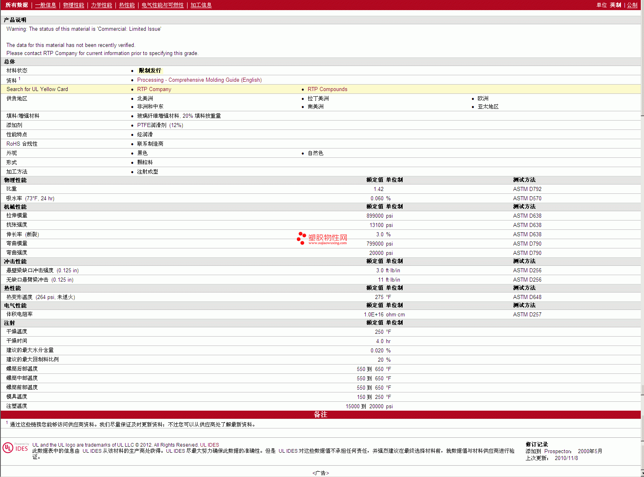Click the 欧洲 region entry
644x477 pixels.
(483, 99)
